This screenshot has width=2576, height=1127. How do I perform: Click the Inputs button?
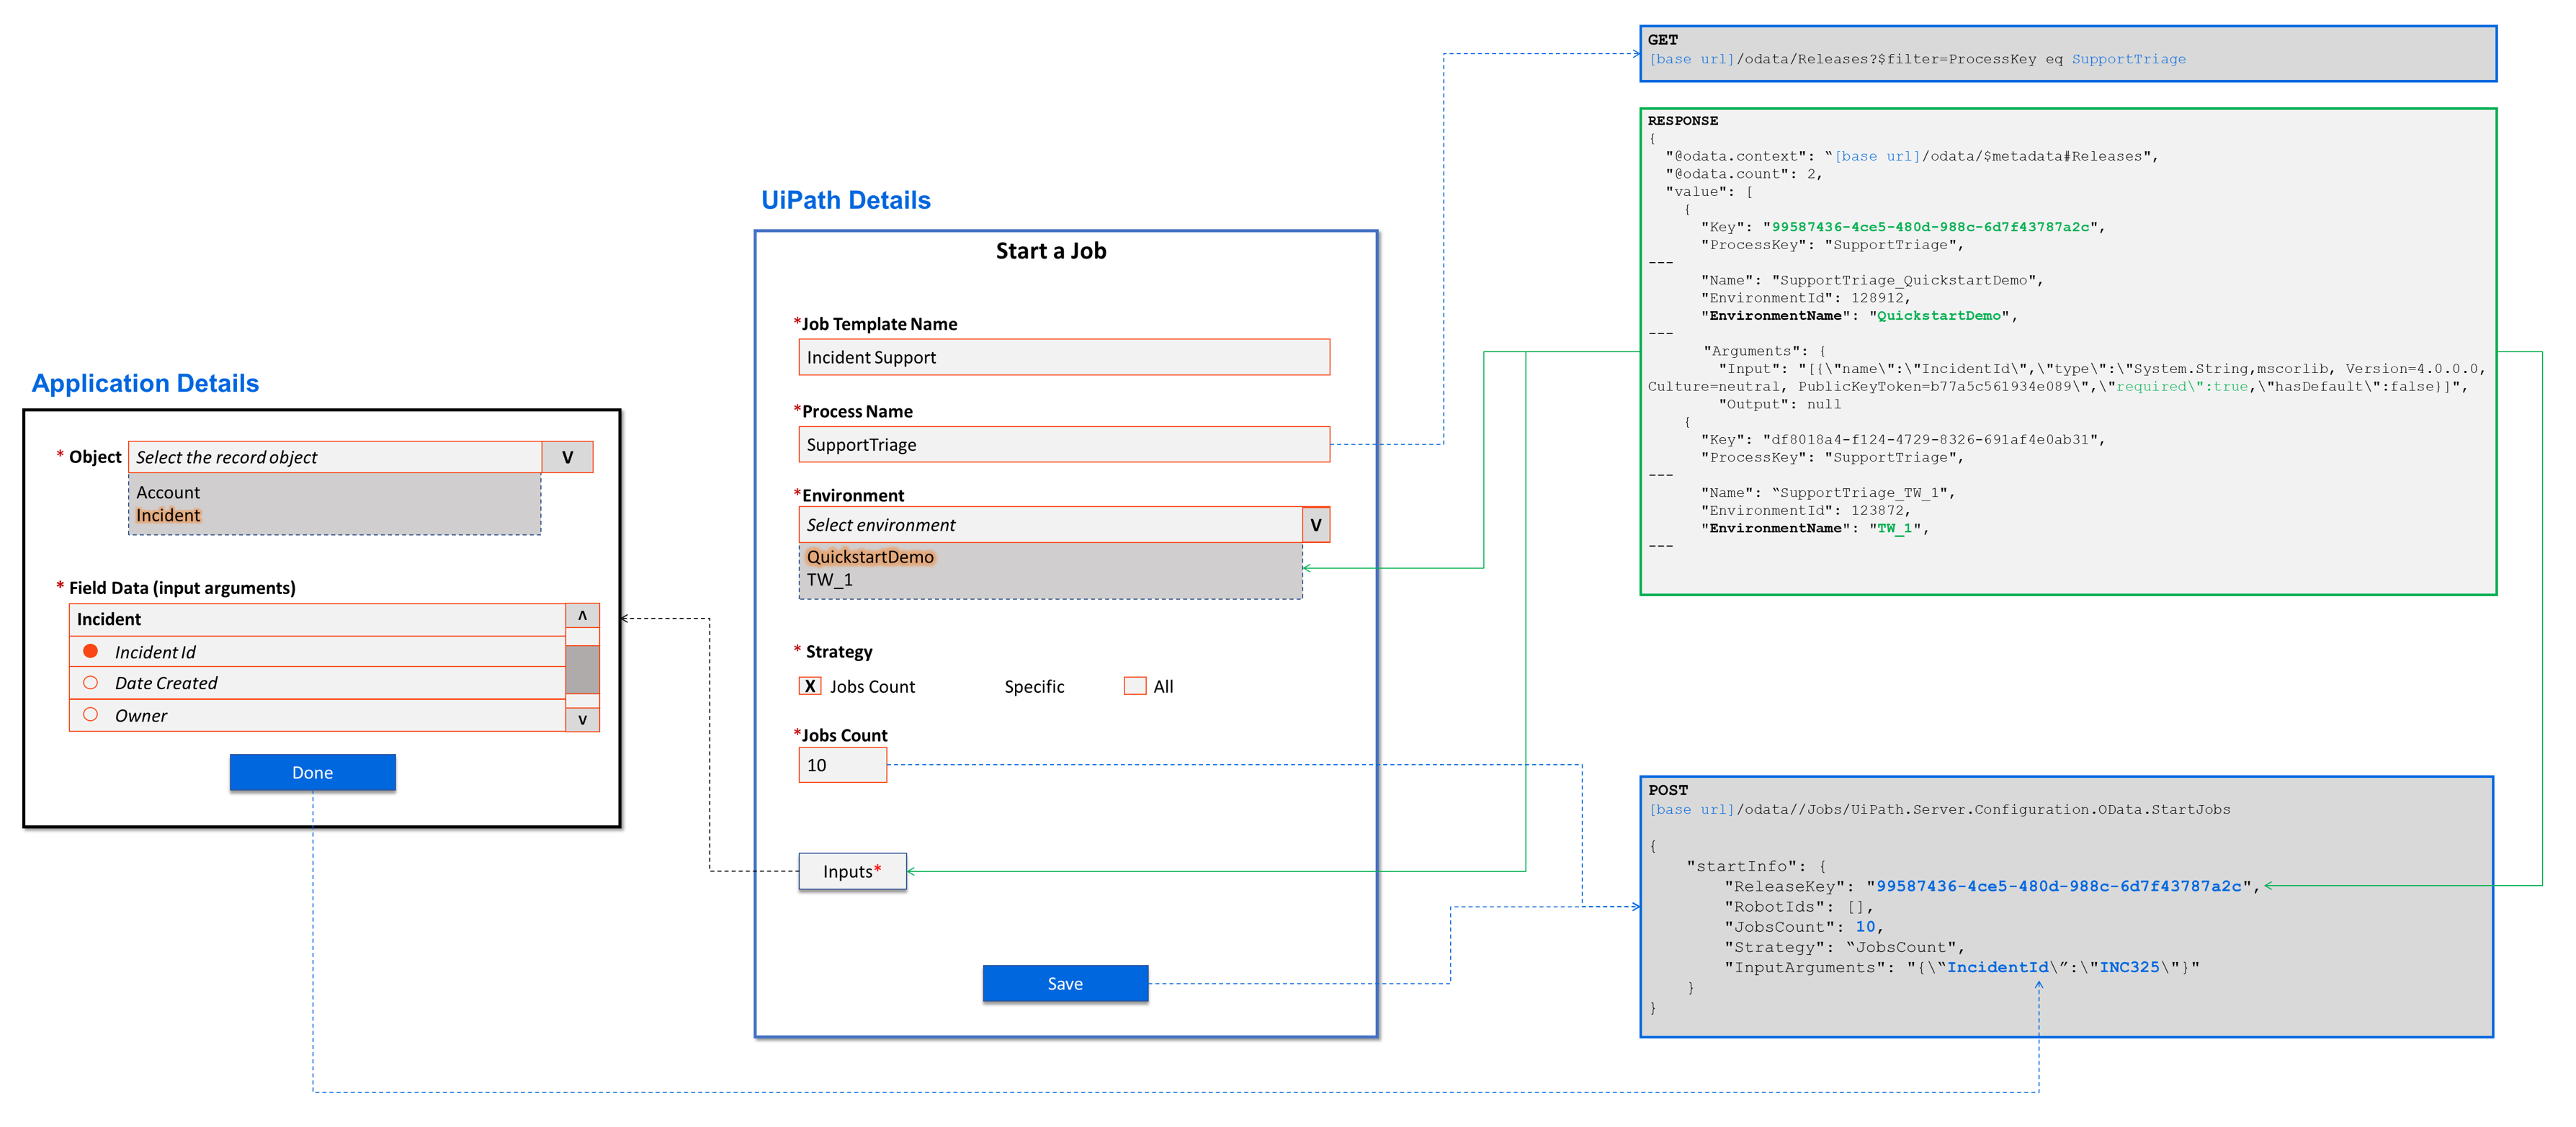coord(852,871)
